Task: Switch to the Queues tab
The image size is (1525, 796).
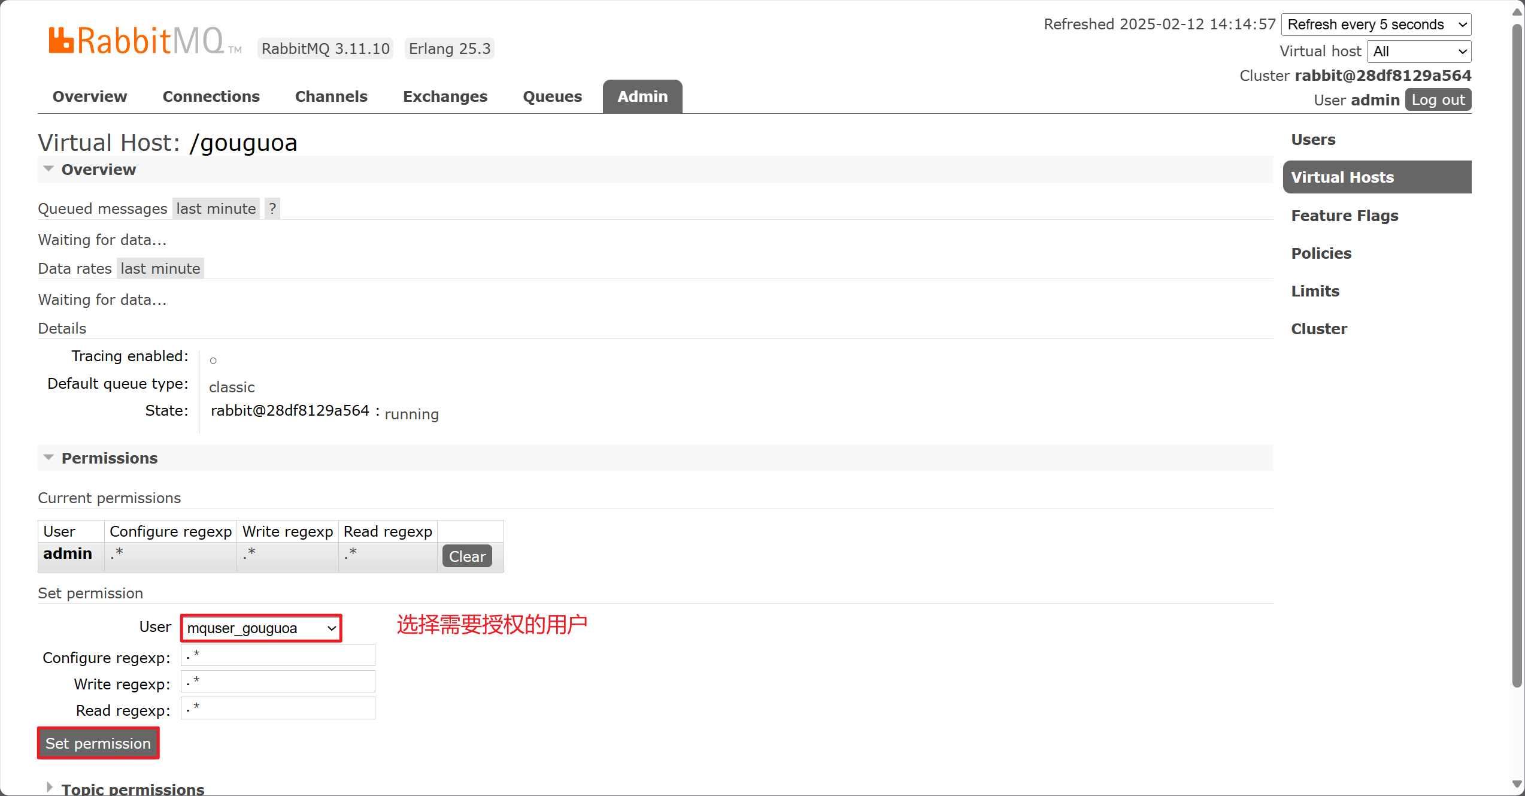Action: (552, 96)
